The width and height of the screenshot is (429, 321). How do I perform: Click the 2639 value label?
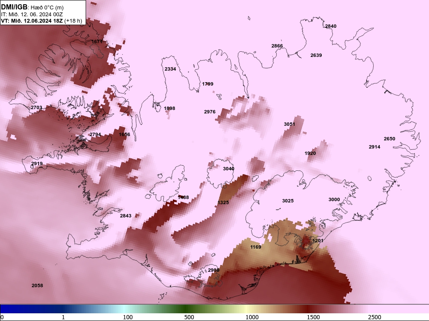[316, 55]
